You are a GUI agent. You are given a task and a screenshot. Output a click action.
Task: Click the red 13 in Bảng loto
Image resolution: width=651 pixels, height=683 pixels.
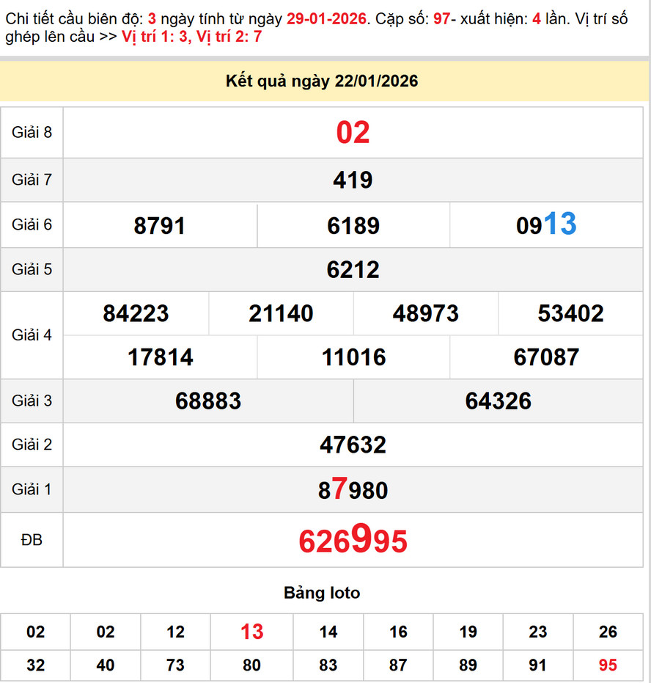[x=251, y=632]
